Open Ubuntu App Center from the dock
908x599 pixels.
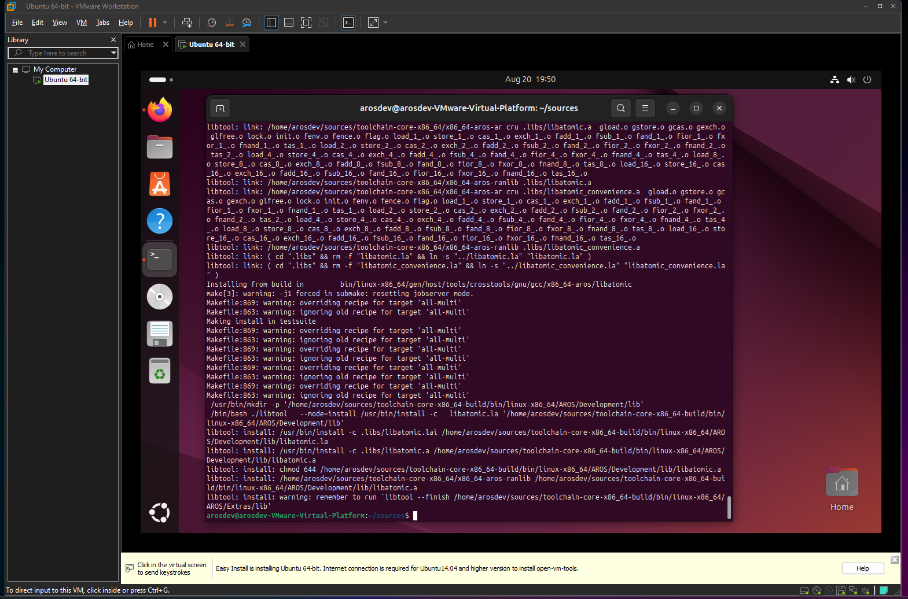coord(160,184)
